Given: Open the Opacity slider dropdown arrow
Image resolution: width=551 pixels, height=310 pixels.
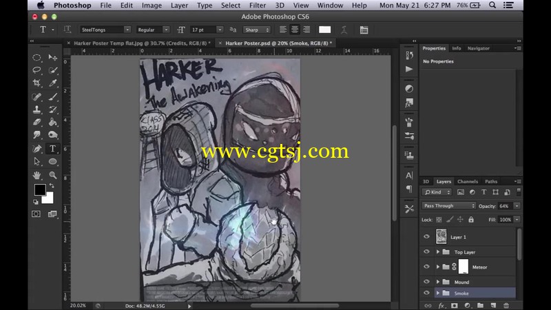Looking at the screenshot, I should pos(517,206).
